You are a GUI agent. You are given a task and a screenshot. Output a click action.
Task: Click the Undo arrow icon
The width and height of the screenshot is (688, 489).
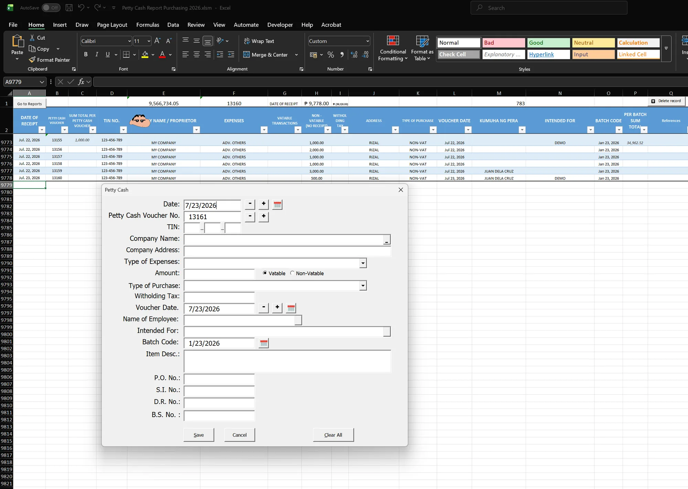click(81, 8)
